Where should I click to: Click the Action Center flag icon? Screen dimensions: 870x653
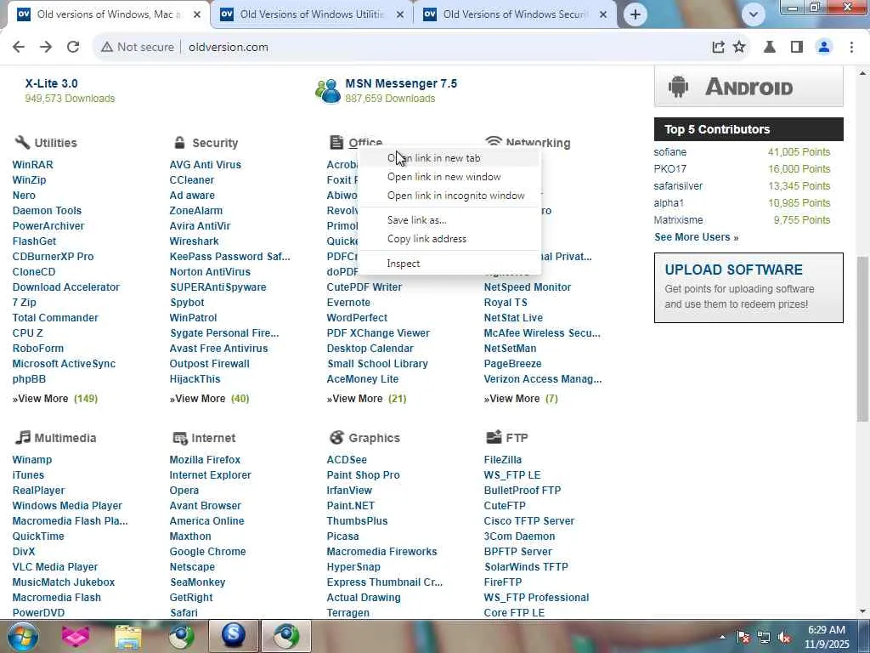coord(743,638)
